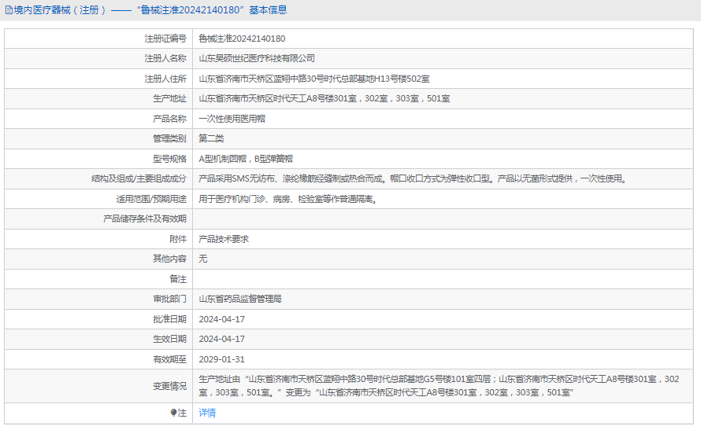Click the 注册人住所 label
The image size is (701, 430).
click(165, 79)
